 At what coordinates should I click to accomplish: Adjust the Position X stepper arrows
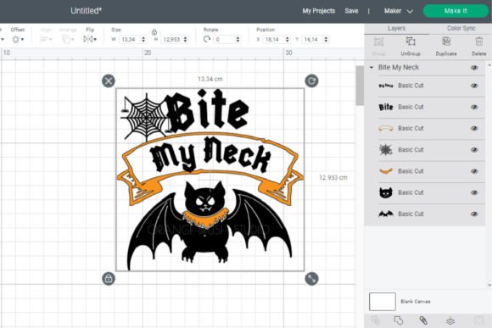(287, 40)
